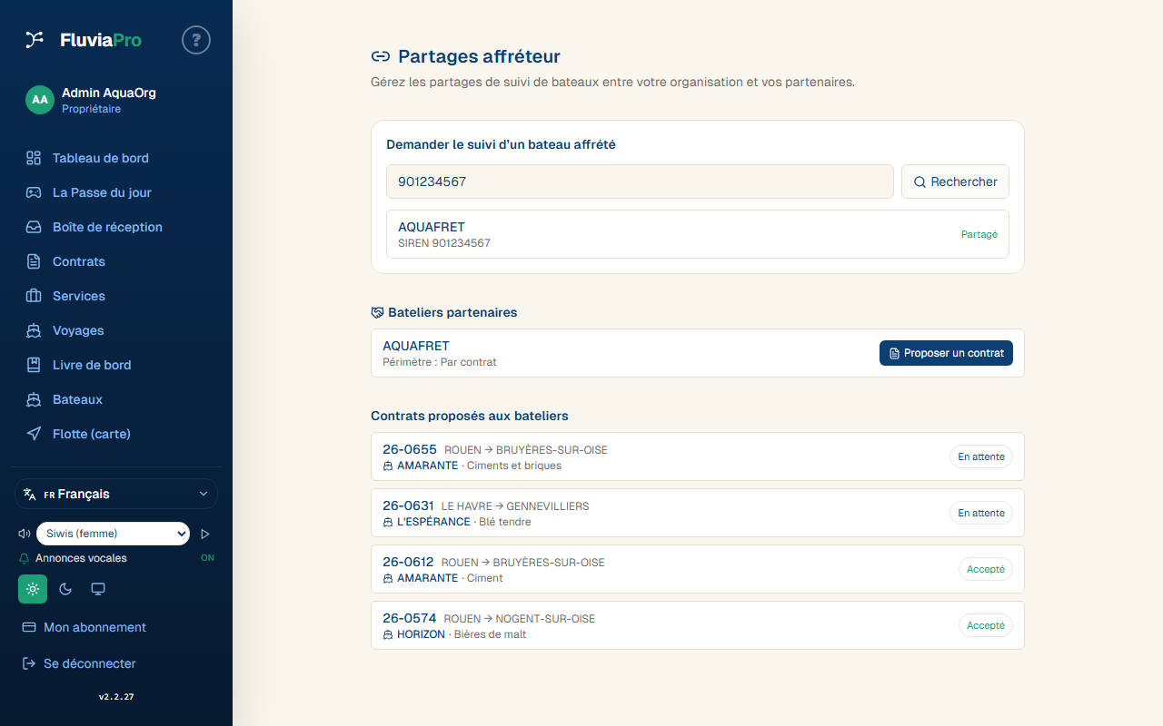The width and height of the screenshot is (1163, 726).
Task: Click the speaker volume icon
Action: (25, 534)
